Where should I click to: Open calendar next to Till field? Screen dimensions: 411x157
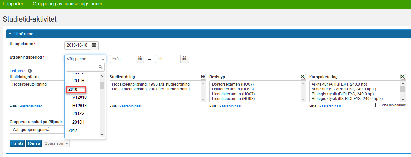[185, 59]
